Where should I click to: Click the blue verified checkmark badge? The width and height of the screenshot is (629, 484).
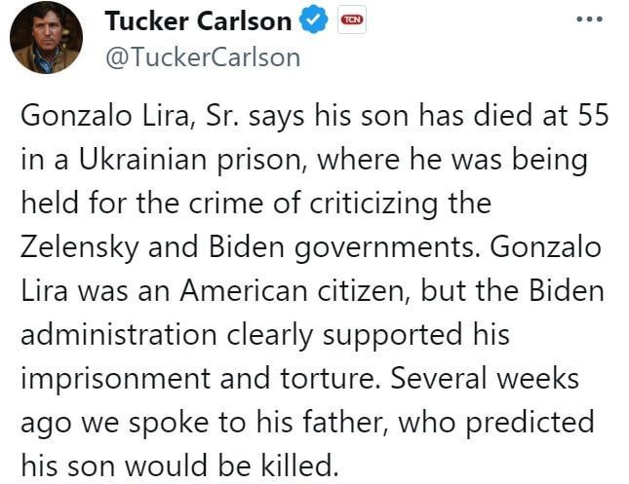(313, 20)
